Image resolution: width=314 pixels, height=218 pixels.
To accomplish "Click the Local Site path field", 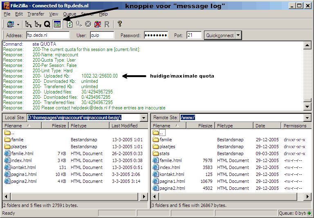I will tap(84, 118).
